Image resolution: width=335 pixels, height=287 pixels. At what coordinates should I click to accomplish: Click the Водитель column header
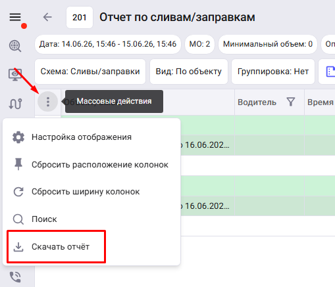point(257,102)
